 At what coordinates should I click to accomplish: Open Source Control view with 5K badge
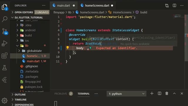click(5, 32)
